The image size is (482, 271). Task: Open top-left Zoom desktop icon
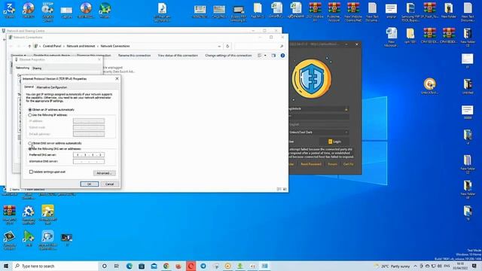click(10, 10)
